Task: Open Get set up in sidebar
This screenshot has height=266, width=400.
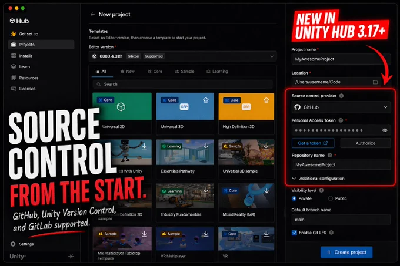Action: coord(41,34)
